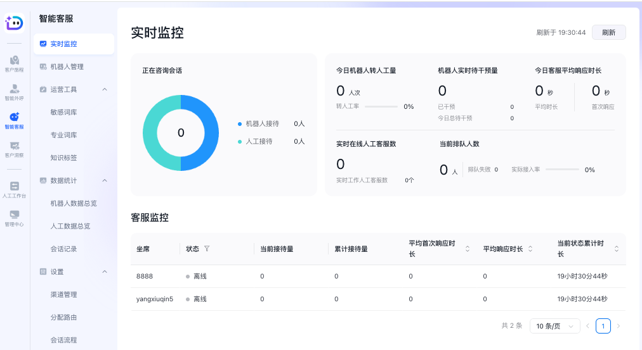642x350 pixels.
Task: Click the 机器人管理 menu icon
Action: [x=43, y=66]
